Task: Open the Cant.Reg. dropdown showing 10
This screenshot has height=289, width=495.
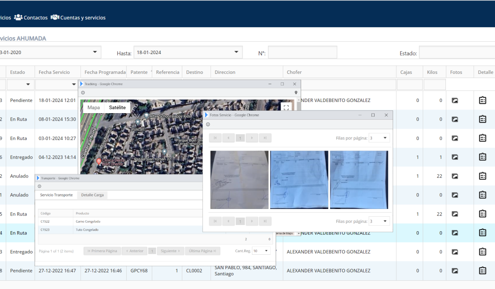Action: tap(262, 251)
